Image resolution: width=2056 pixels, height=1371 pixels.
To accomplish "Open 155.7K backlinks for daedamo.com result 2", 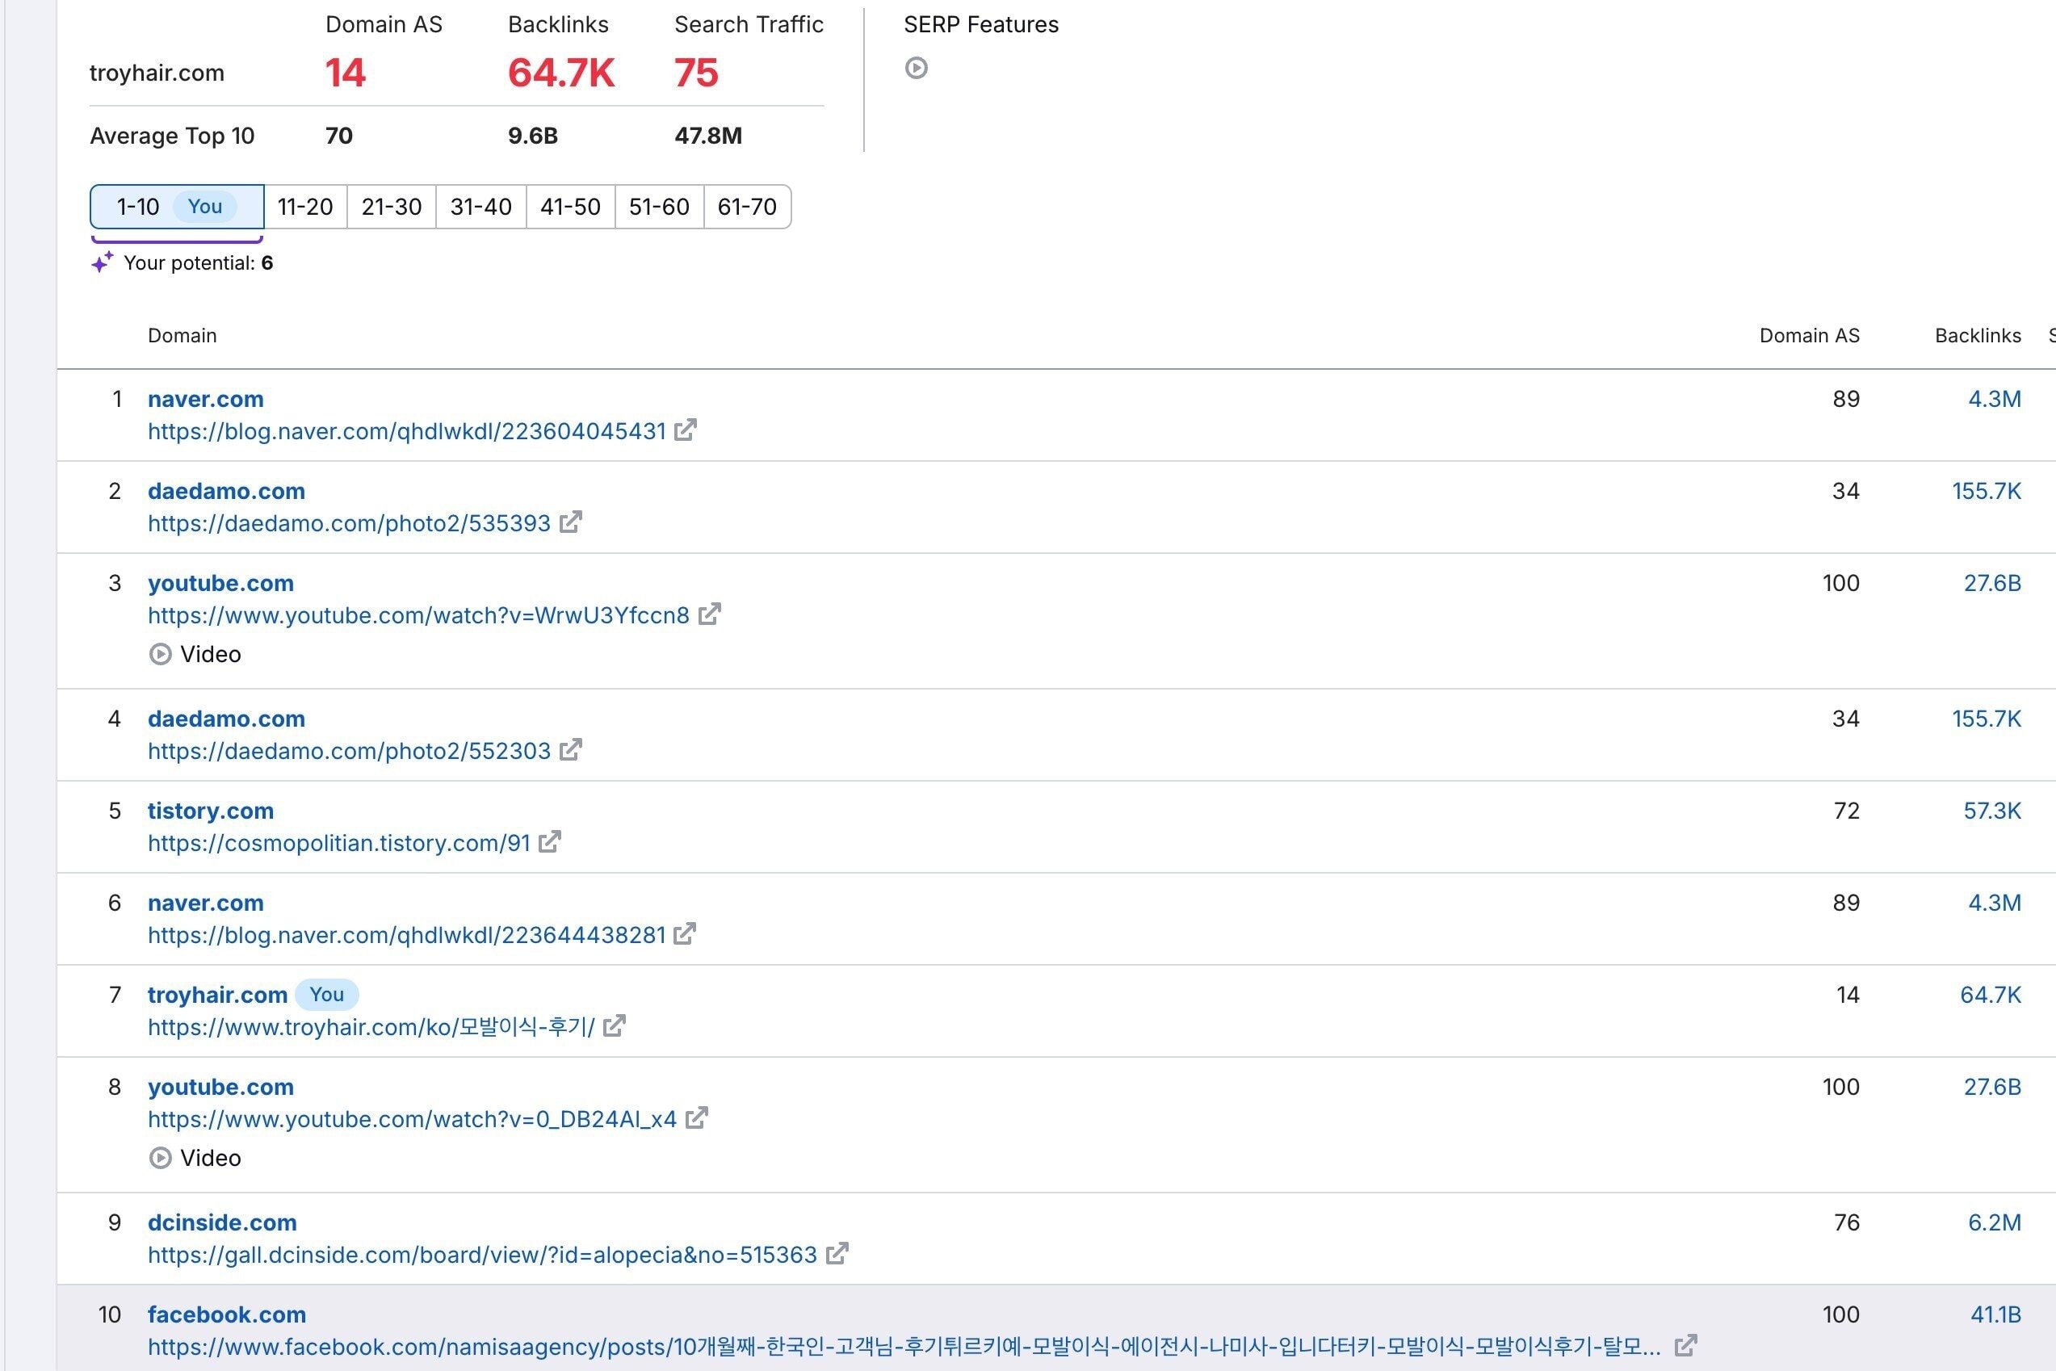I will [1985, 492].
